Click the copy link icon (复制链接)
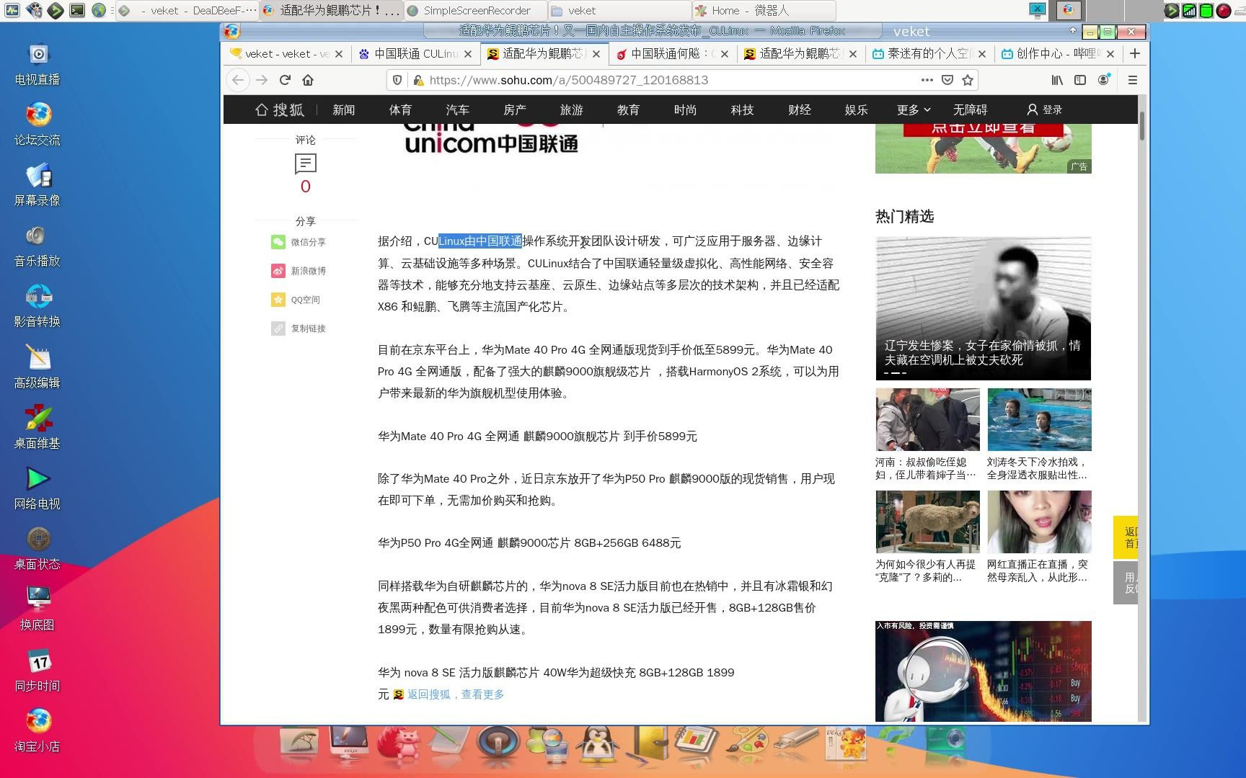1246x778 pixels. pyautogui.click(x=278, y=328)
